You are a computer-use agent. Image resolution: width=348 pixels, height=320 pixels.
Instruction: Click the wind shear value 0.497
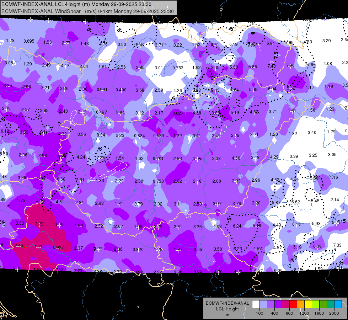click(x=101, y=112)
